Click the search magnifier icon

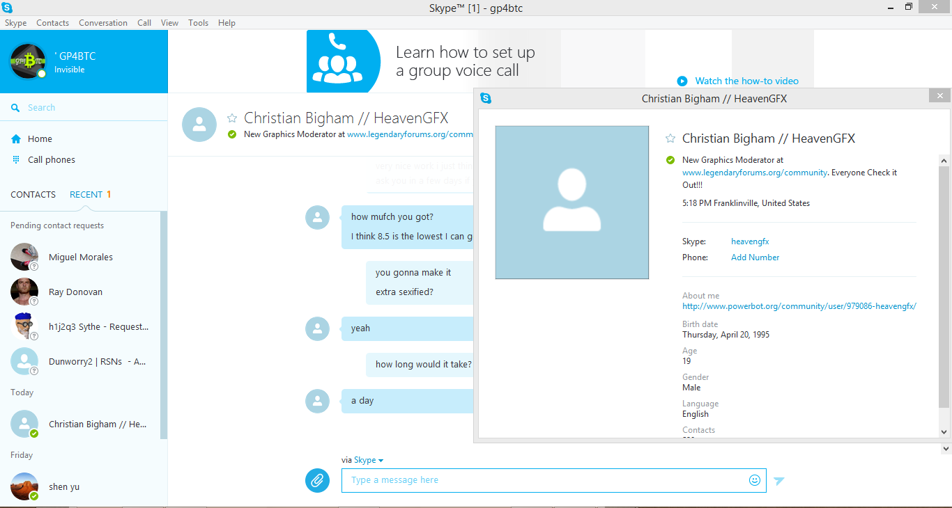click(x=15, y=108)
